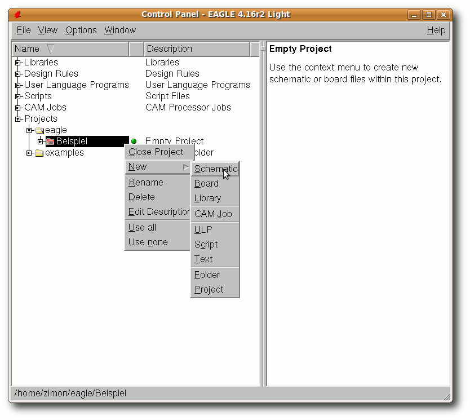Viewport: 470px width, 420px height.
Task: Select Library in the New submenu
Action: point(215,198)
